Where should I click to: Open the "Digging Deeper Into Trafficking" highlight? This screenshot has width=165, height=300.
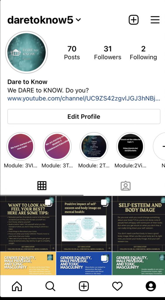point(94,146)
